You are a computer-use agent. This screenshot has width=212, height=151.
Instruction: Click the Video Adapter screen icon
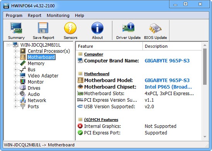point(22,75)
